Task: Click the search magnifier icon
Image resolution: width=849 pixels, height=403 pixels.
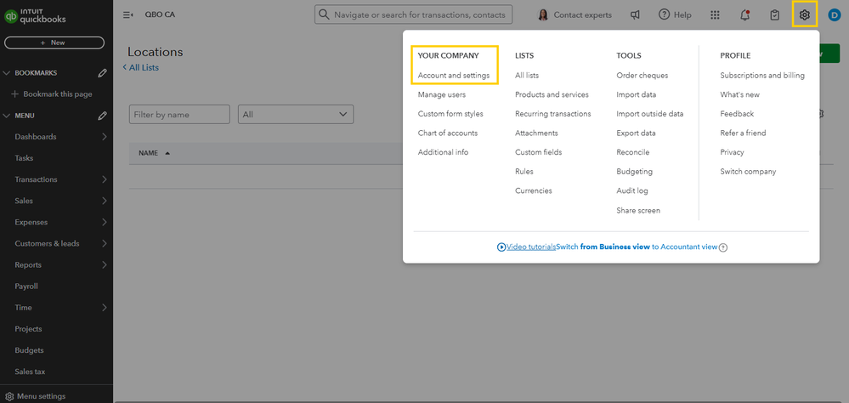Action: (324, 14)
